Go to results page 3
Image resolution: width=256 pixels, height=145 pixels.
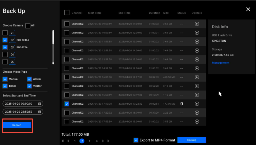[89, 141]
